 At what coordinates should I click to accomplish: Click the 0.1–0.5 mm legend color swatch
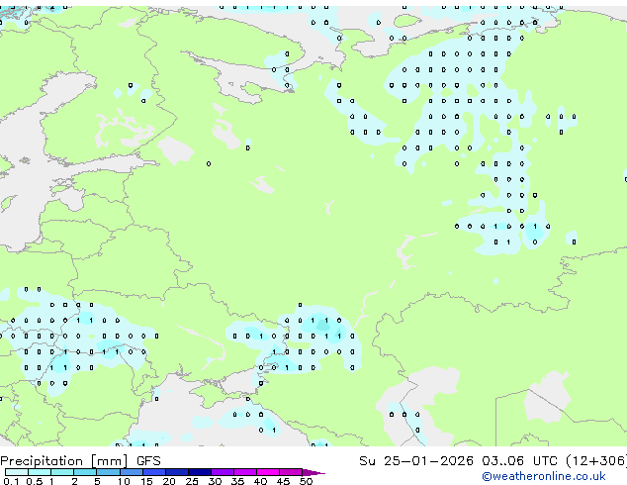(x=17, y=472)
